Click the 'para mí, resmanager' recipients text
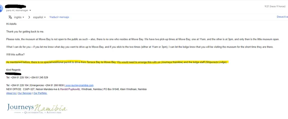Image resolution: width=288 pixels, height=119 pixels. pos(17,10)
